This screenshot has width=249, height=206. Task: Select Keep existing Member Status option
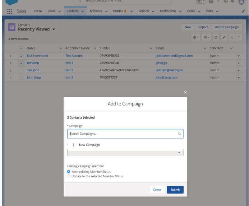click(69, 172)
